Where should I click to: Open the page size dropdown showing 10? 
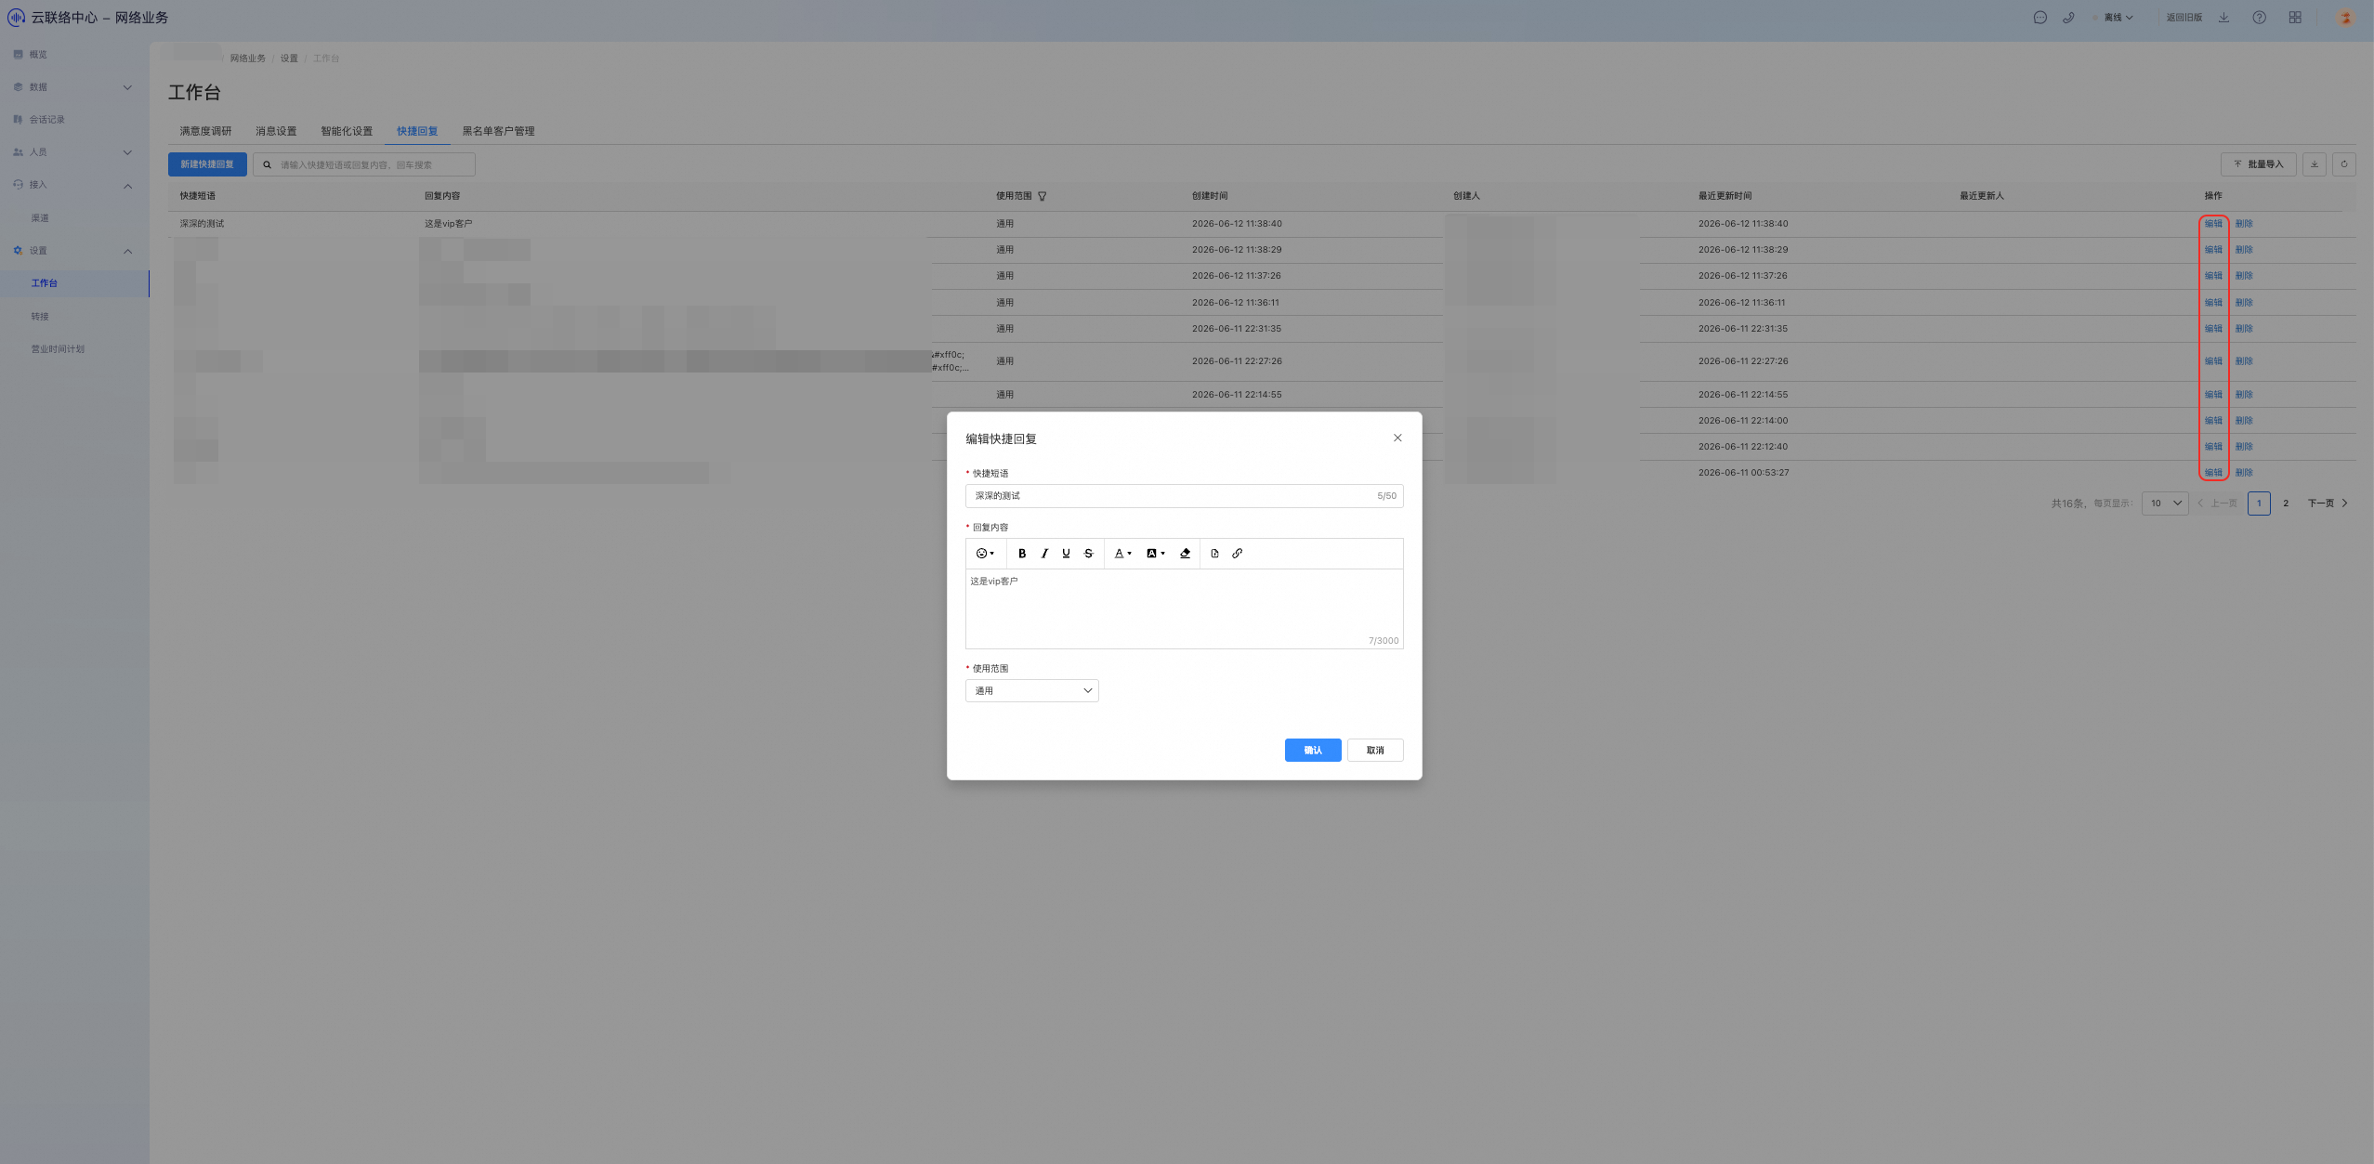point(2165,504)
